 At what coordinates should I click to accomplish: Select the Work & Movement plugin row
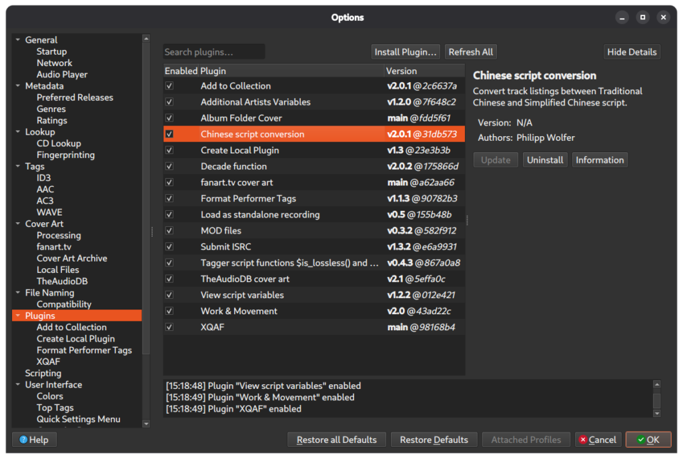(x=314, y=311)
